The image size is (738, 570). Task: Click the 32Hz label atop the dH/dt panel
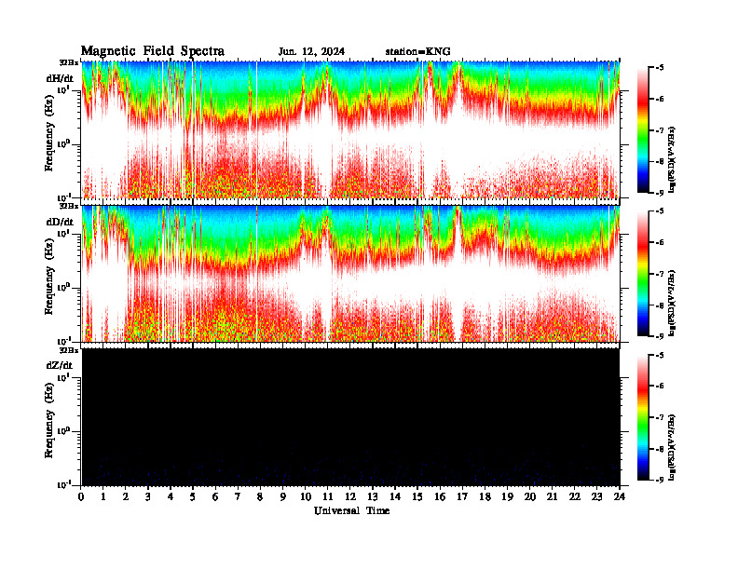click(x=69, y=62)
